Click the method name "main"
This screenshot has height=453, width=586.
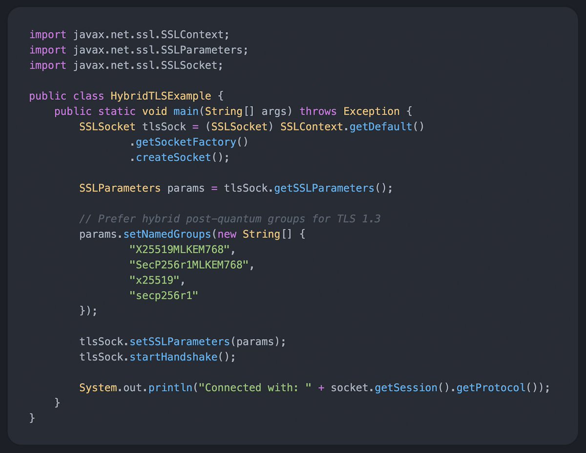186,111
